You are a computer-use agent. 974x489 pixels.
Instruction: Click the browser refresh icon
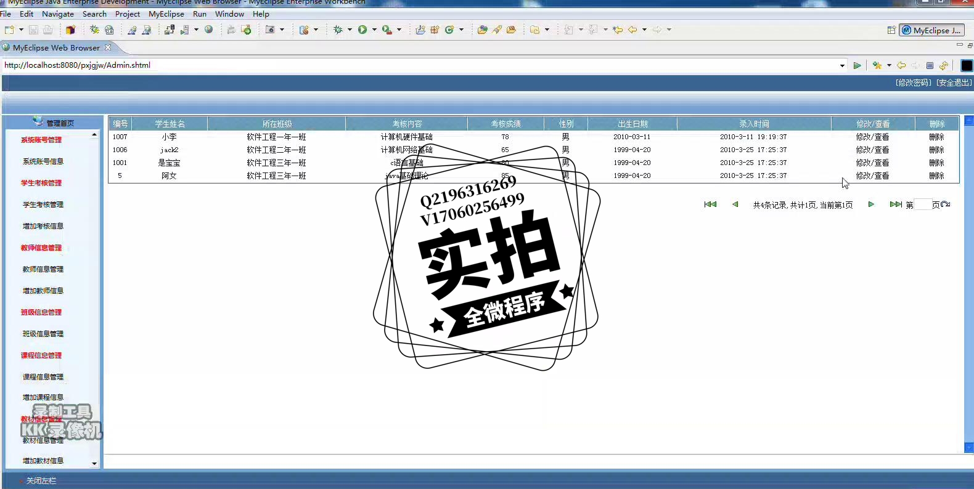click(x=944, y=65)
